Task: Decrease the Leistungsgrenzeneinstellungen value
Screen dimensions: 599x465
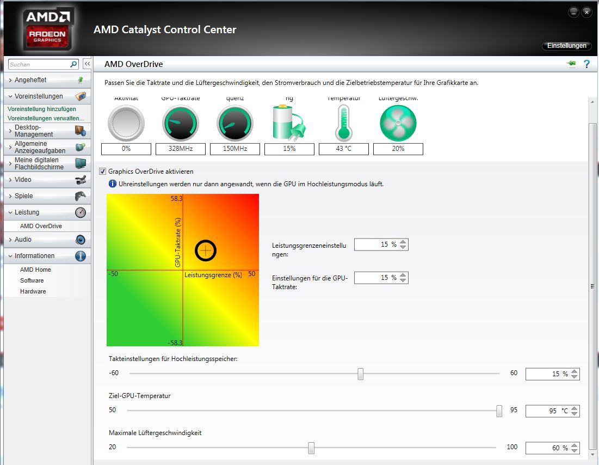Action: point(403,247)
